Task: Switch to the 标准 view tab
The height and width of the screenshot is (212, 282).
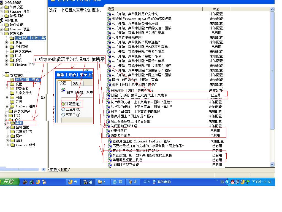Action: pos(64,169)
